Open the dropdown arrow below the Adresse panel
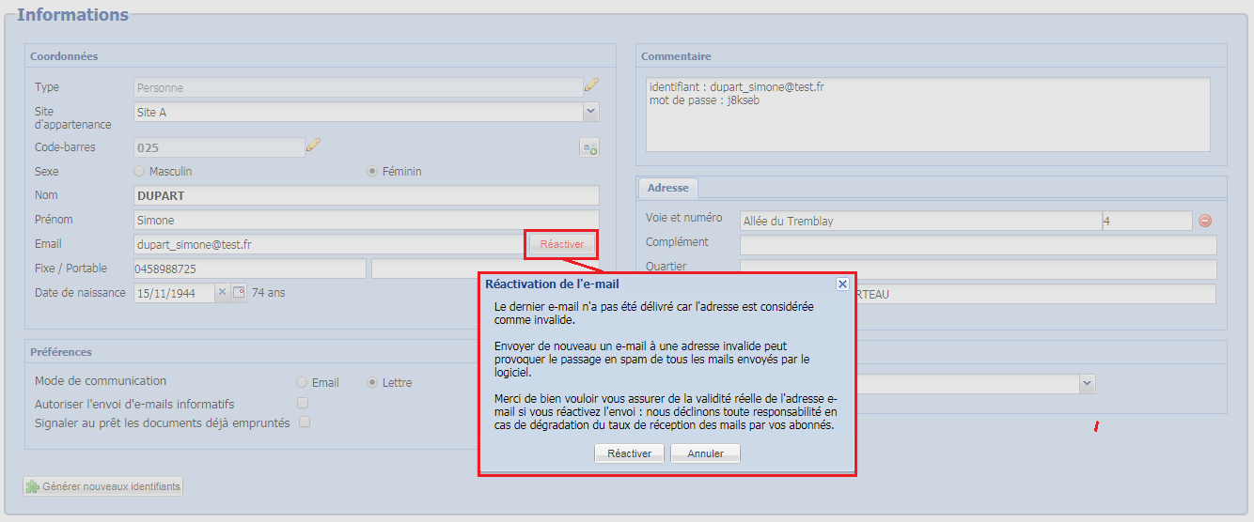Viewport: 1254px width, 522px height. (1087, 383)
